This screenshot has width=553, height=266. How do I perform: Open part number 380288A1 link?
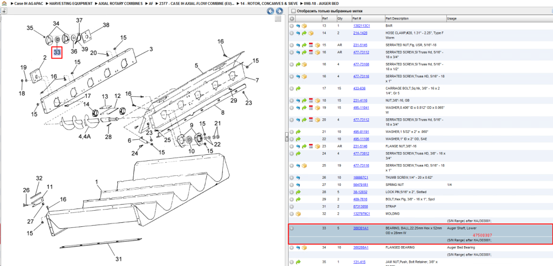point(361,247)
